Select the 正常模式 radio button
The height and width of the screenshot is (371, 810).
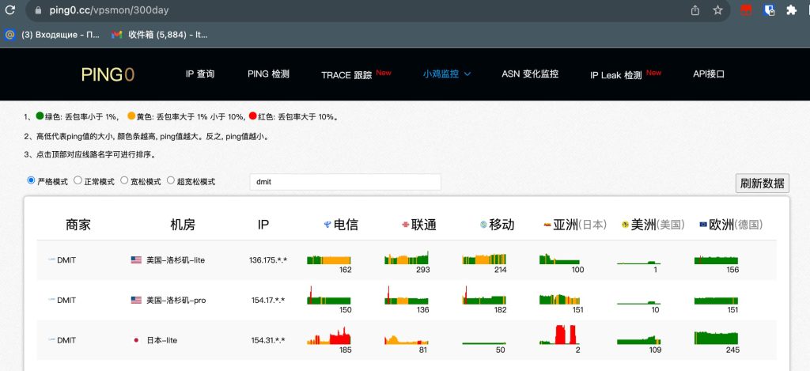pos(78,181)
